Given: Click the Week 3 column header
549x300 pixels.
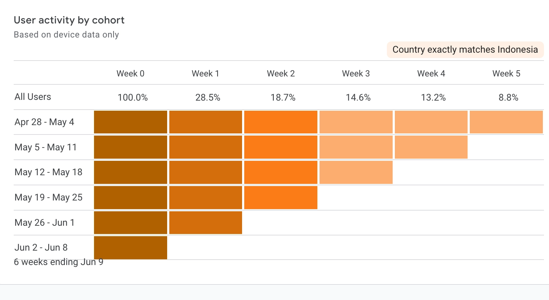Looking at the screenshot, I should pos(356,74).
